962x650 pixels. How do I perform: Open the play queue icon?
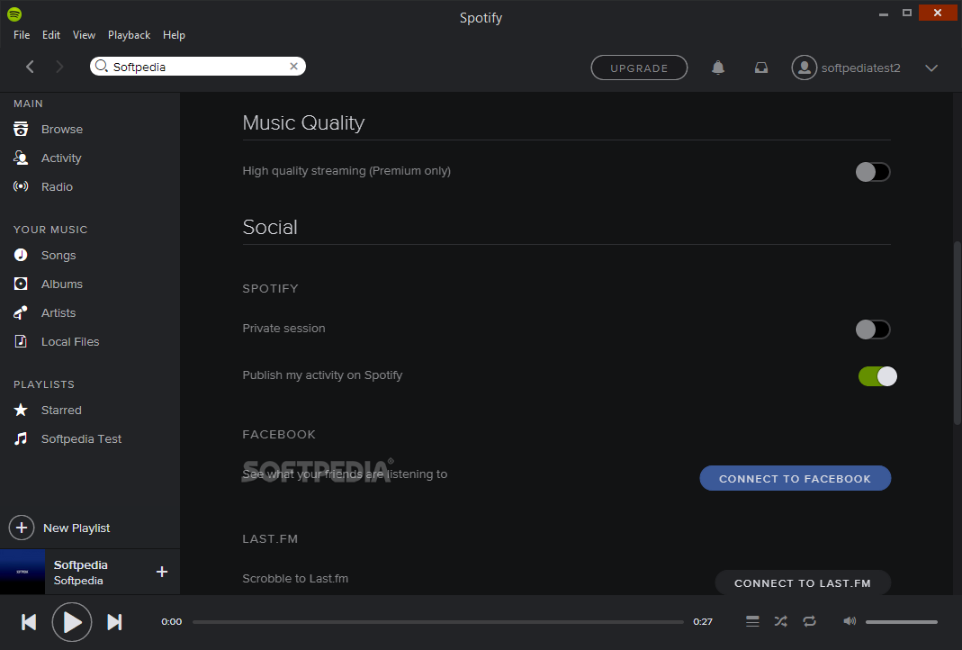tap(752, 621)
